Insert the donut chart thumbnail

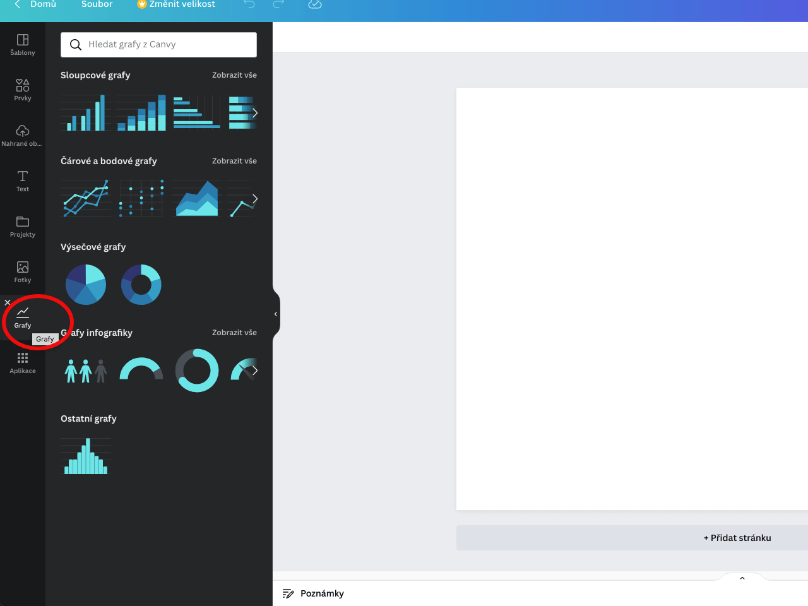(x=141, y=285)
